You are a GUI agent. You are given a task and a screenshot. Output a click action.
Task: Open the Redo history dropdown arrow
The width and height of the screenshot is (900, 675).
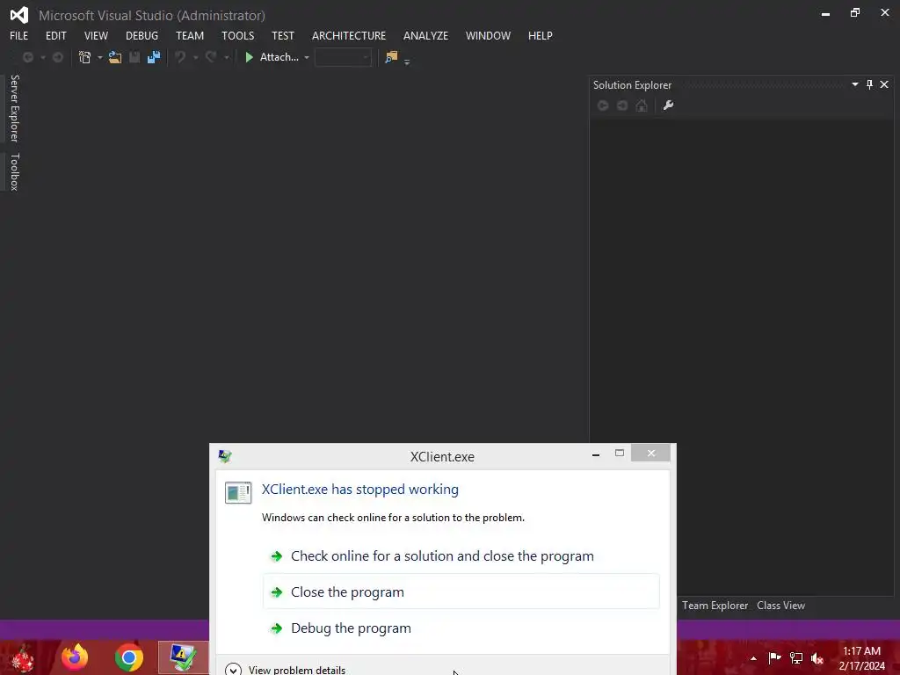[x=226, y=57]
